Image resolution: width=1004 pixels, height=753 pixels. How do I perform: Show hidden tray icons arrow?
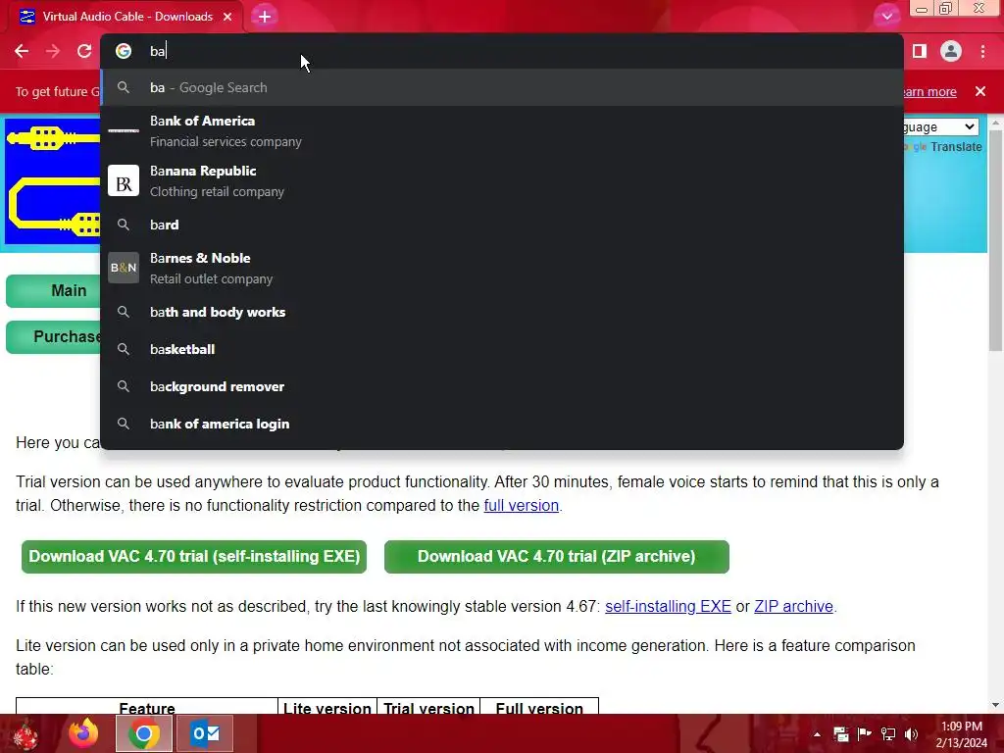tap(817, 734)
